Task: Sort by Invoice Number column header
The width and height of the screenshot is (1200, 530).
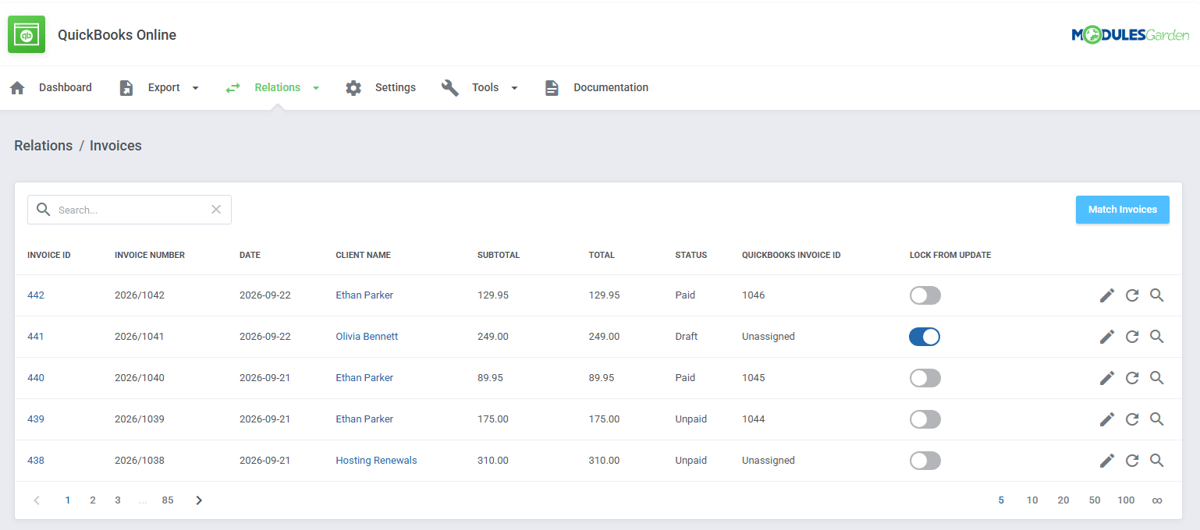Action: (x=150, y=255)
